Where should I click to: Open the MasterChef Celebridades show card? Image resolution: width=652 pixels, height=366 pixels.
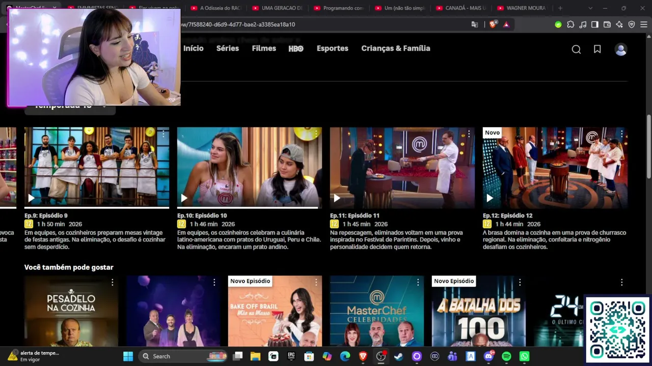click(x=377, y=311)
